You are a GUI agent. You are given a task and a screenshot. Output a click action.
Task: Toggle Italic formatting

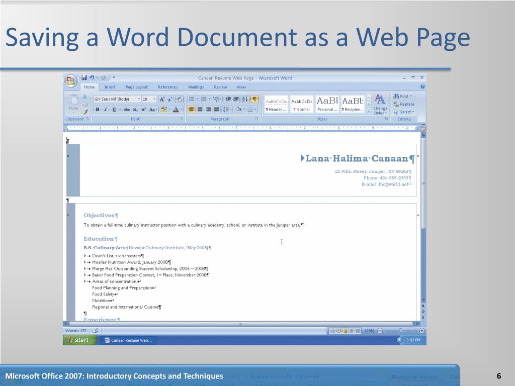point(106,109)
